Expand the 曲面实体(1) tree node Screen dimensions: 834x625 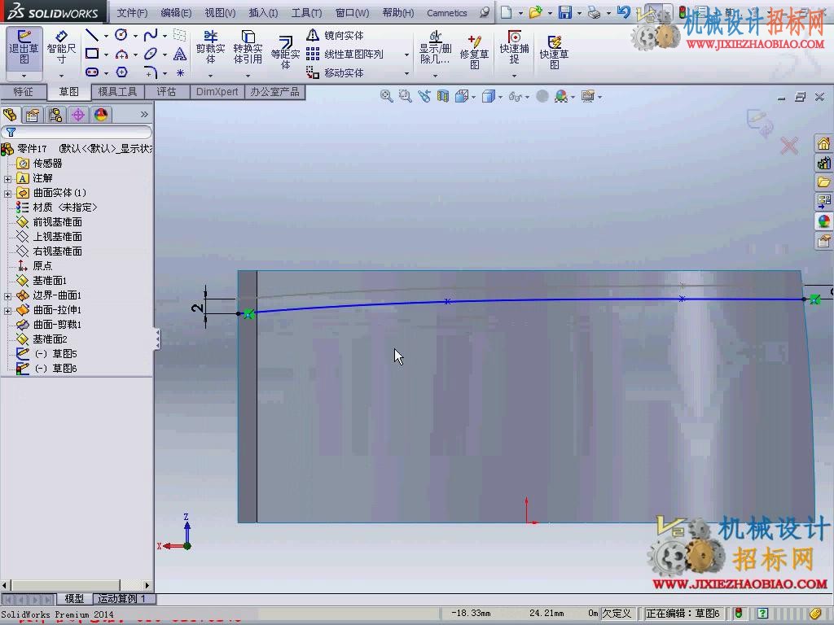click(7, 194)
